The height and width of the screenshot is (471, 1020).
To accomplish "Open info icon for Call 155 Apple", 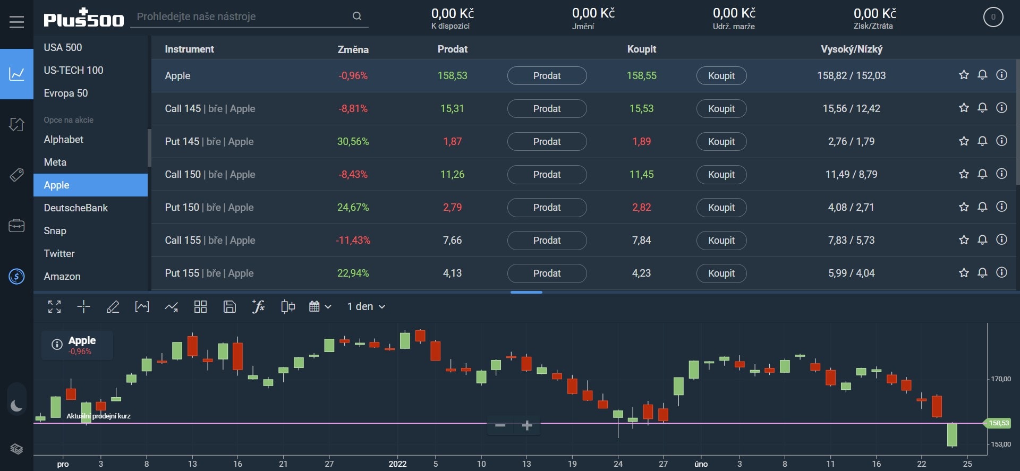I will click(x=1001, y=240).
